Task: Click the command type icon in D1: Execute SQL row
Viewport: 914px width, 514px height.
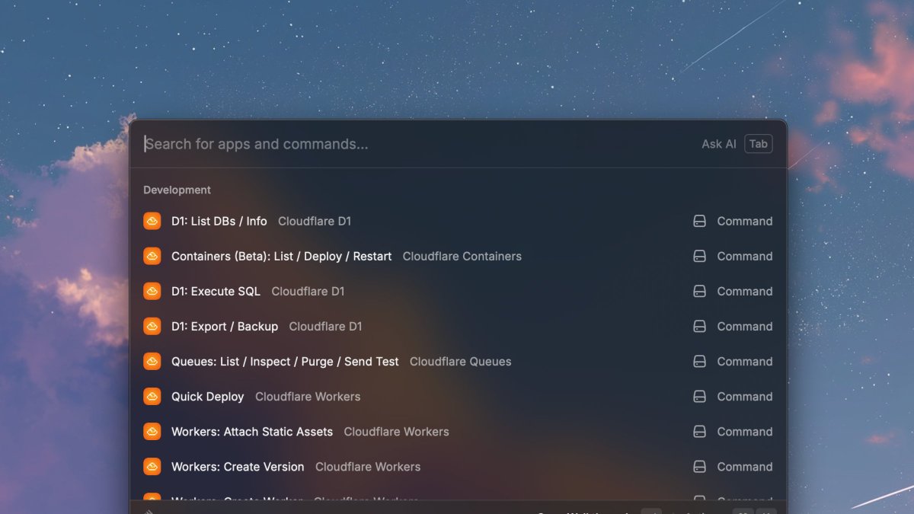Action: pyautogui.click(x=699, y=291)
